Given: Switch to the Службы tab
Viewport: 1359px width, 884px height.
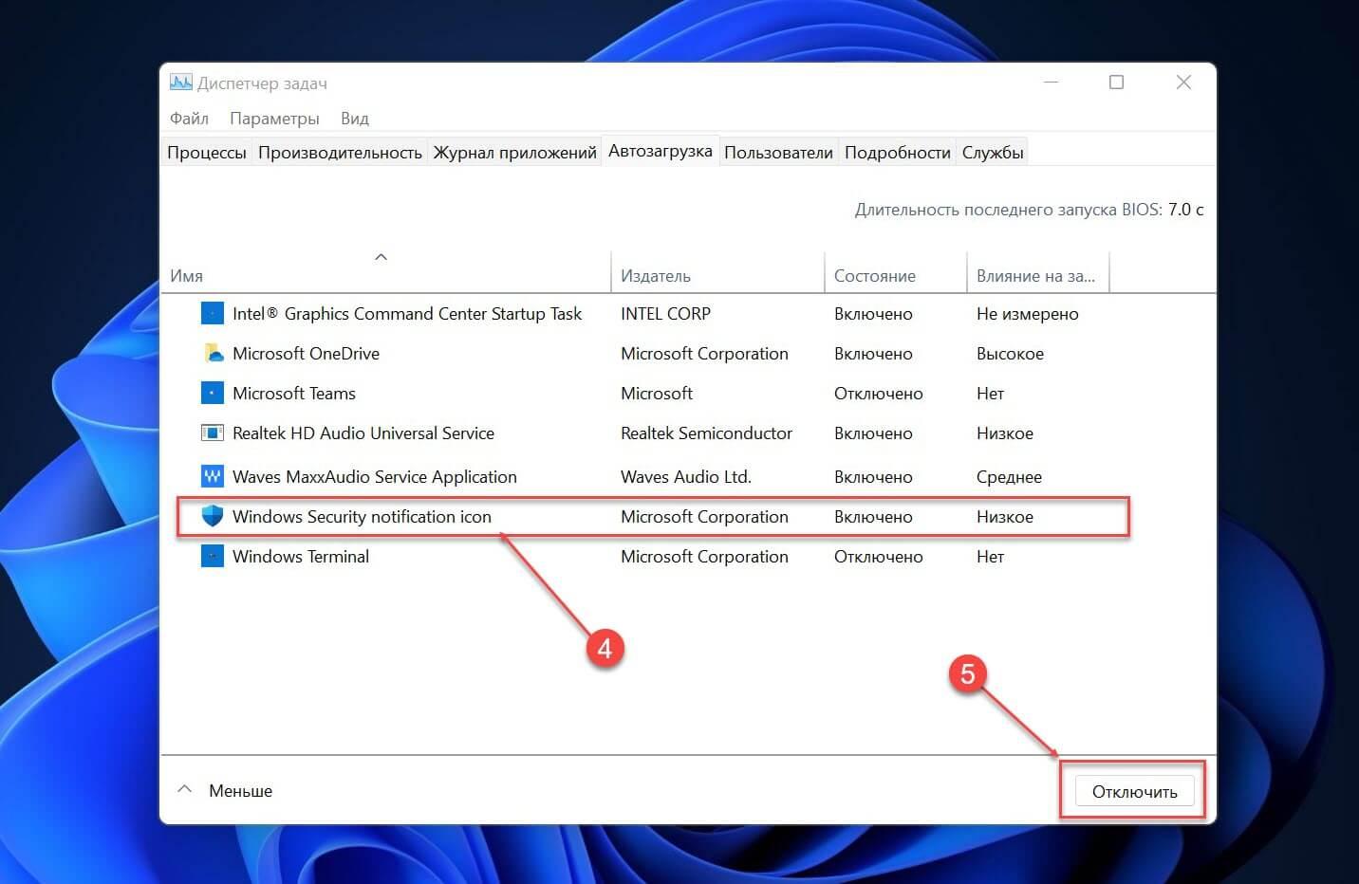Looking at the screenshot, I should click(993, 152).
